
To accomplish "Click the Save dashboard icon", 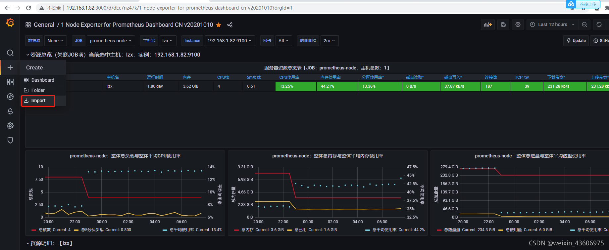I will [503, 24].
